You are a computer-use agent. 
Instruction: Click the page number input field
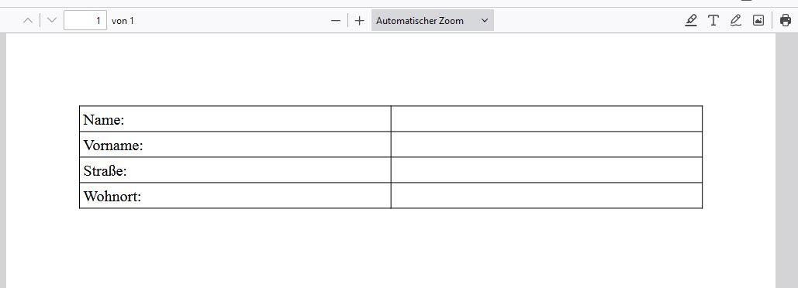[x=85, y=21]
